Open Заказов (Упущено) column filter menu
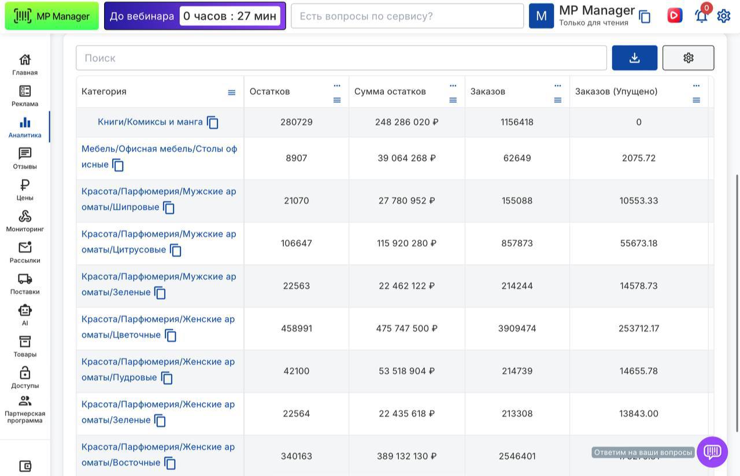 tap(696, 100)
